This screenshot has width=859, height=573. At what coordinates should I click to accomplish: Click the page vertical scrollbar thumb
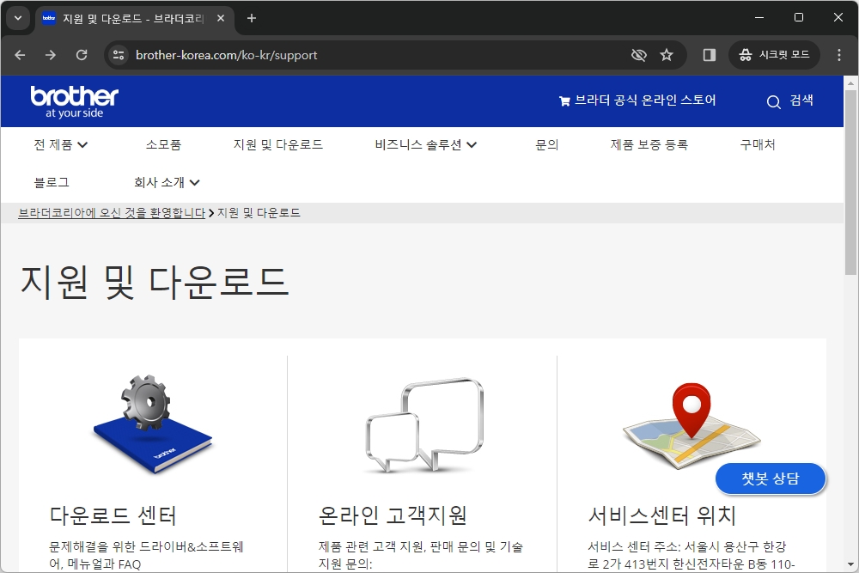point(850,182)
